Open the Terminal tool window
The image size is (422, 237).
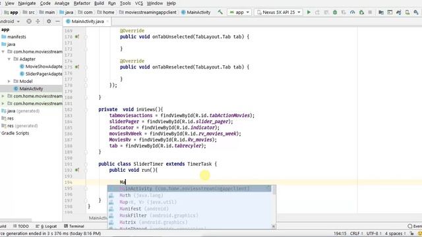(74, 226)
